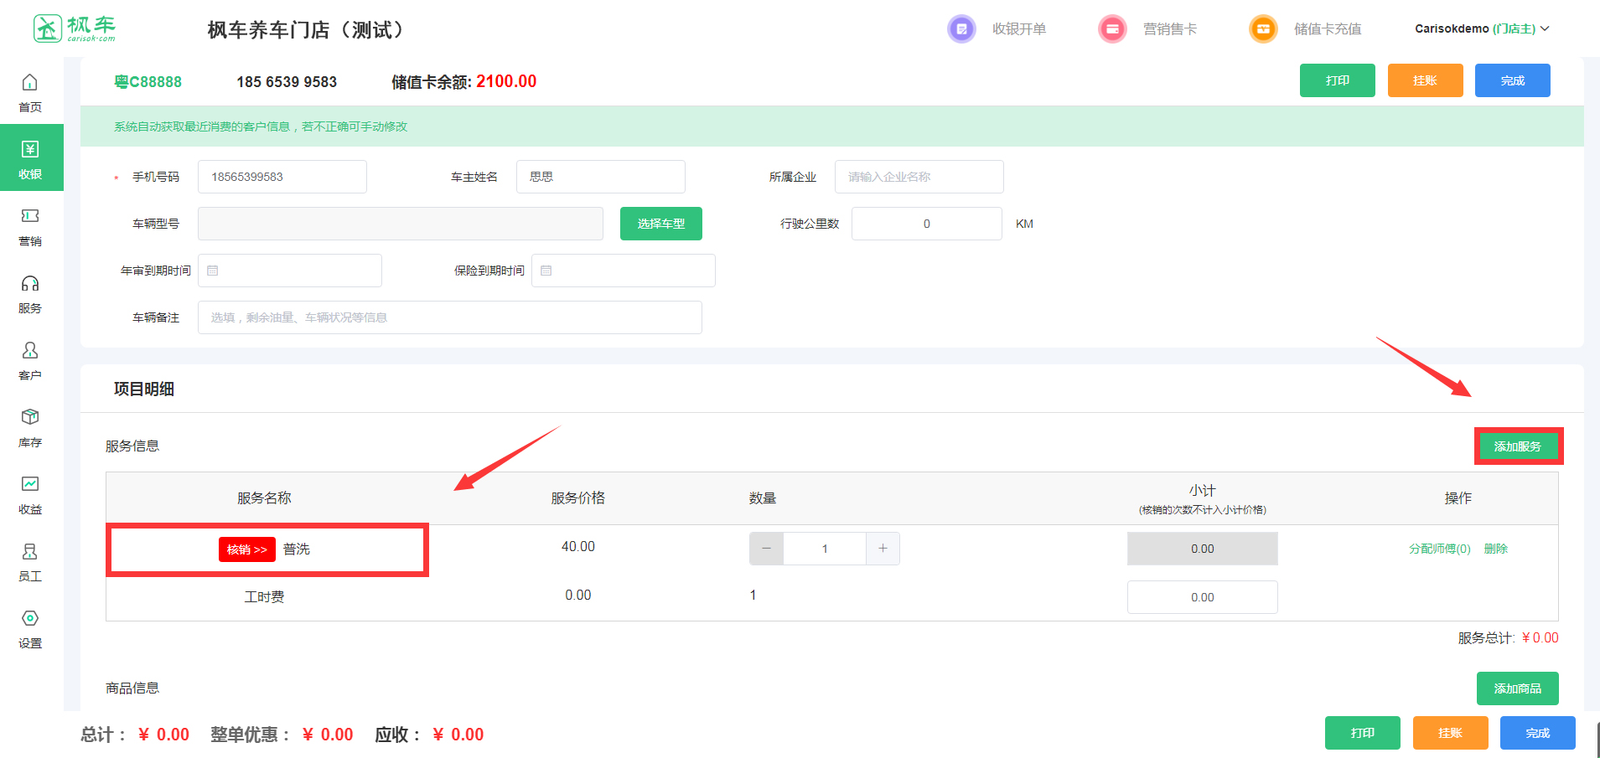
Task: Select the 营销 marketing ticket icon
Action: point(30,217)
